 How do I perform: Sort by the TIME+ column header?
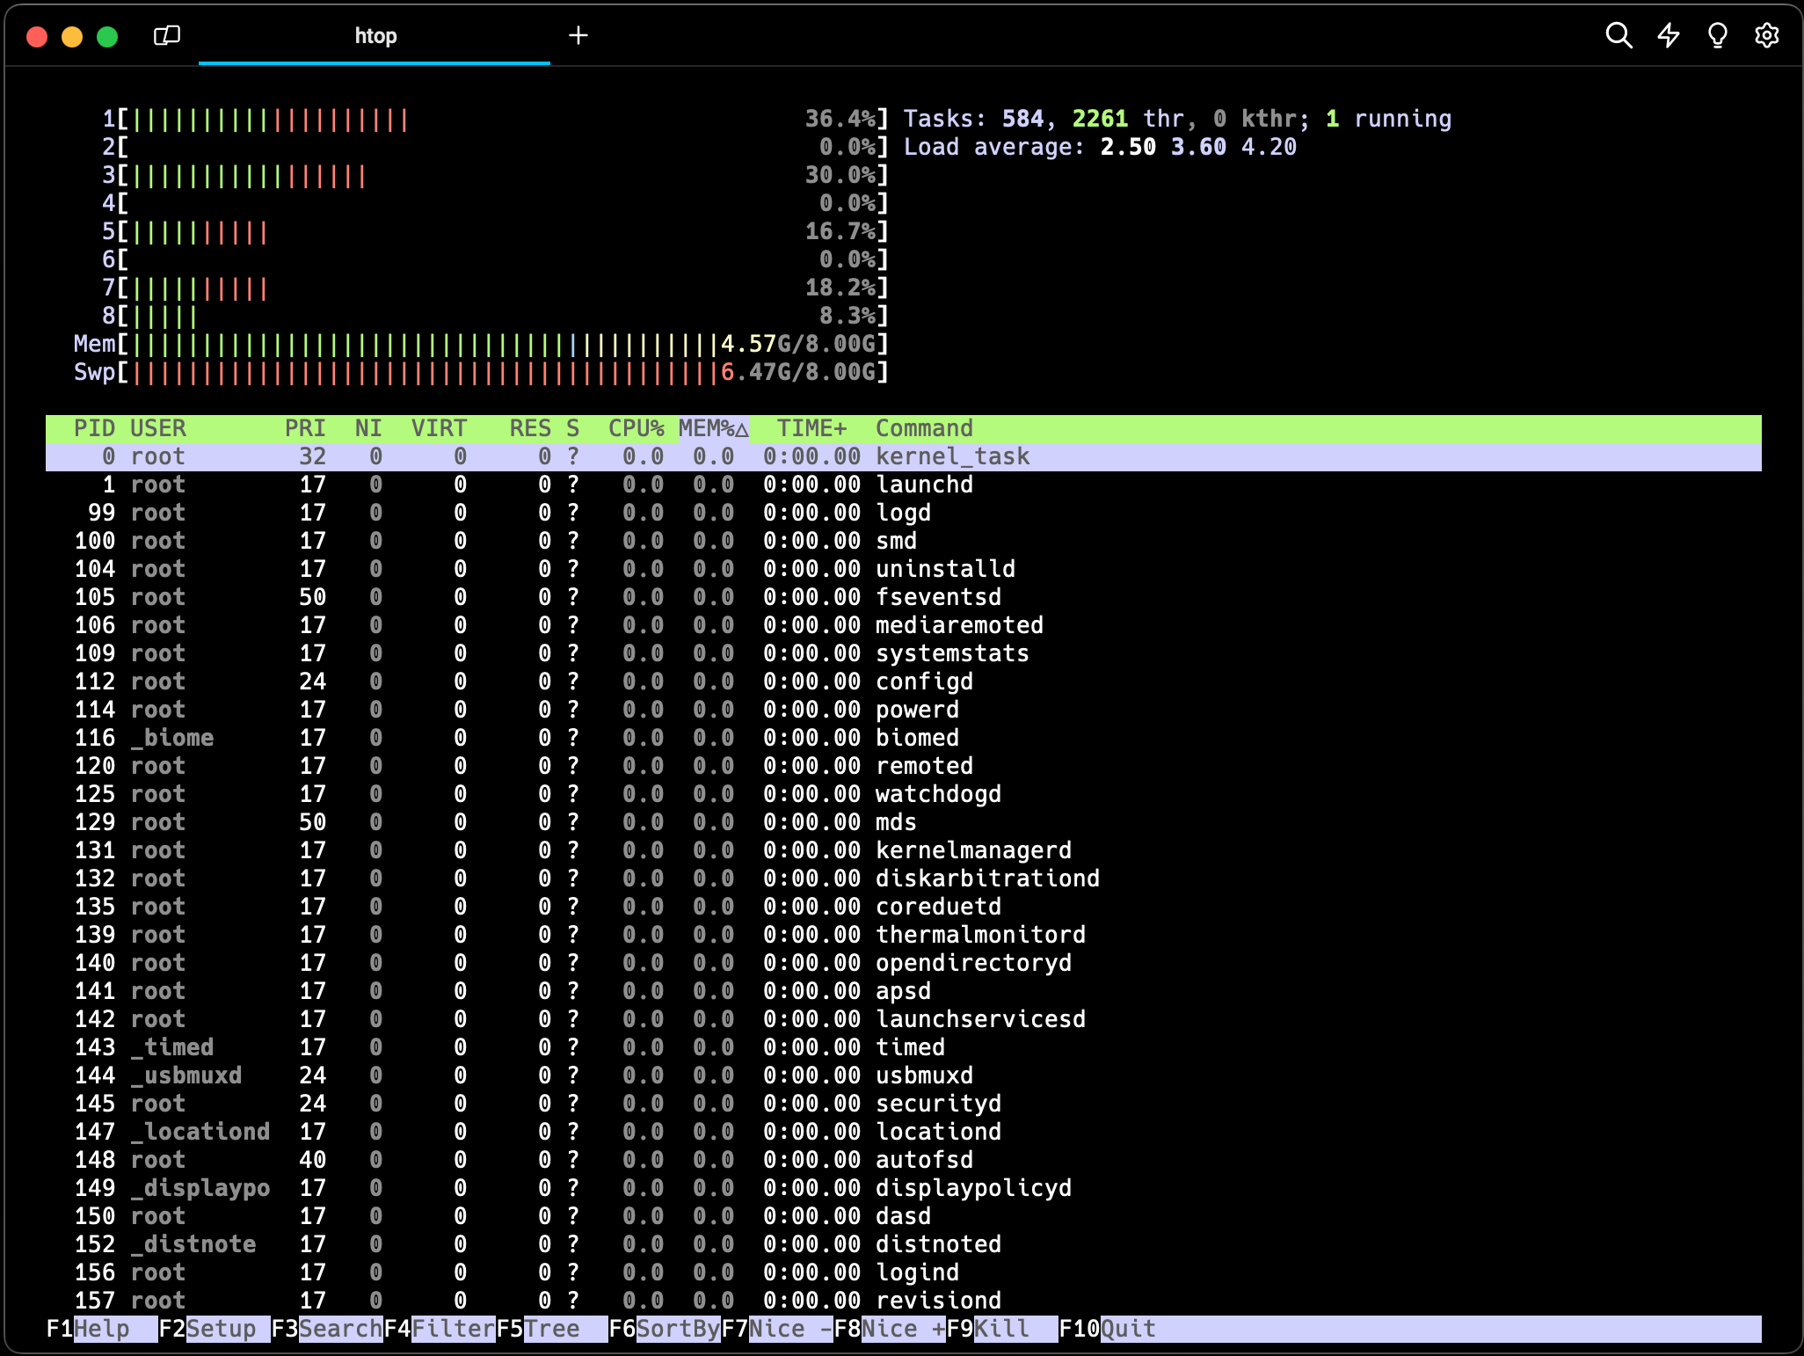tap(811, 428)
